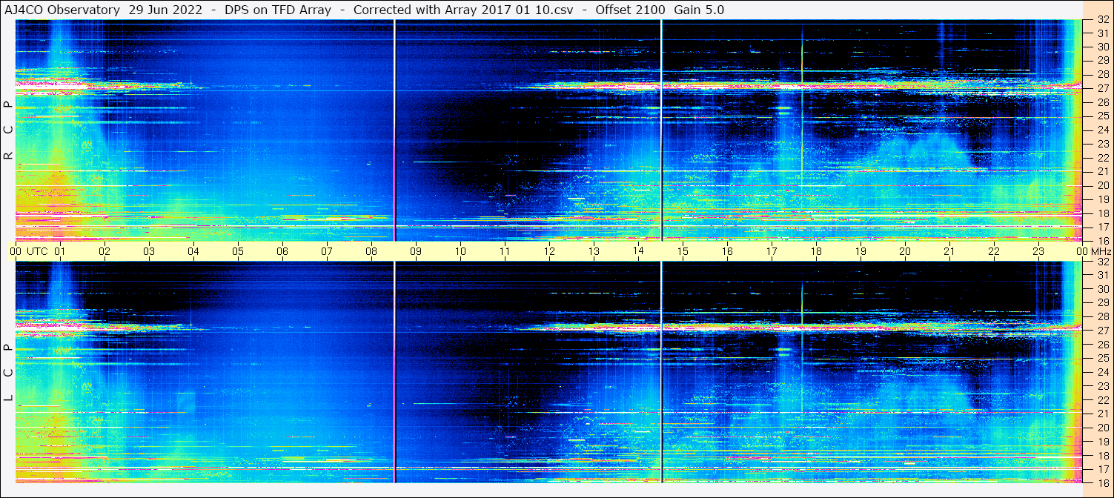Select hour "20" on the time axis
1114x498 pixels.
[905, 251]
